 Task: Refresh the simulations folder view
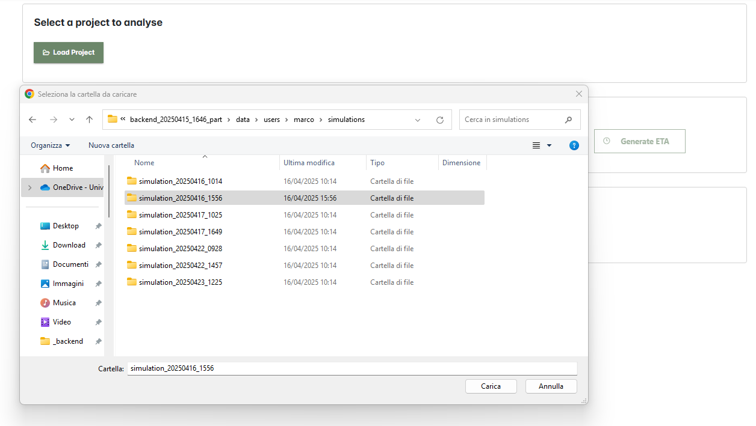pyautogui.click(x=440, y=120)
